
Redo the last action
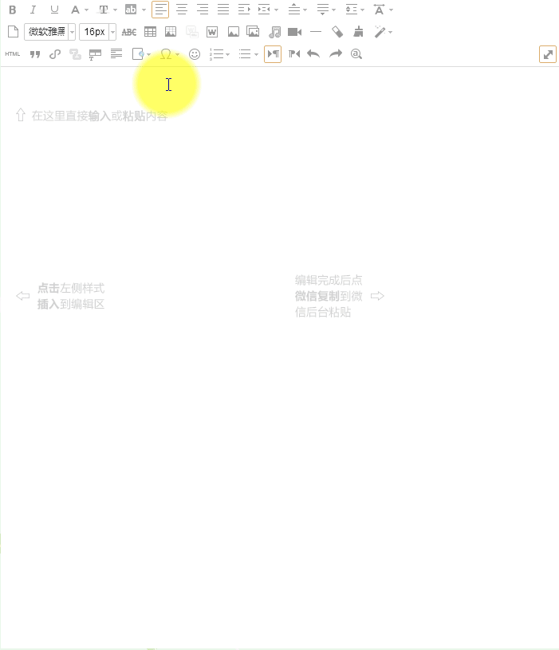(x=336, y=54)
